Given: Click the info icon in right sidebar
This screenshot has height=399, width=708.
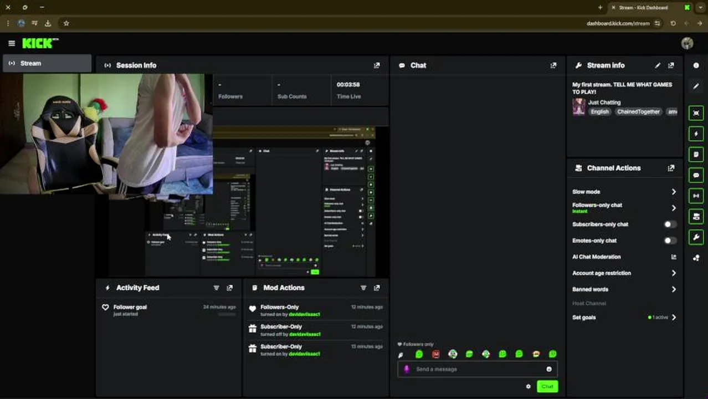Looking at the screenshot, I should click(x=696, y=65).
